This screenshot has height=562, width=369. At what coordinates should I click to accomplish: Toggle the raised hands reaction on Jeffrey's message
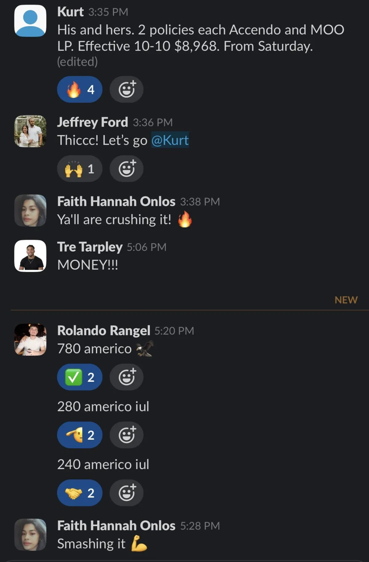(80, 168)
